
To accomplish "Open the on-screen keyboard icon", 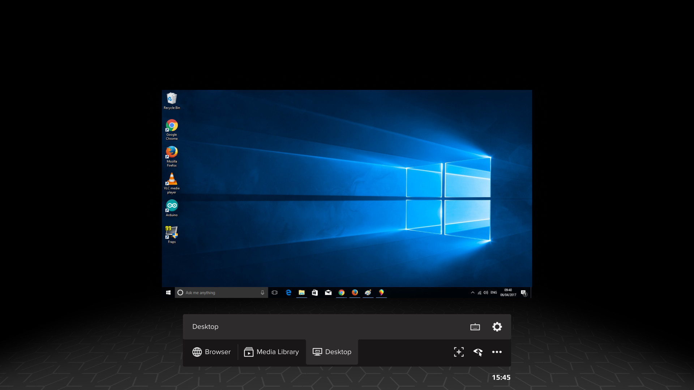I will (x=475, y=326).
